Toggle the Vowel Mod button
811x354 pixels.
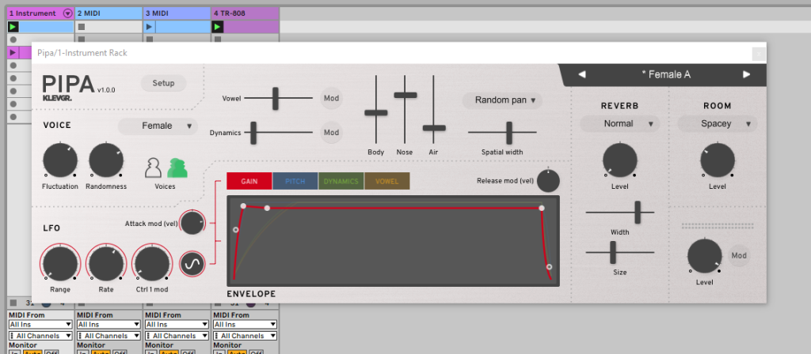[x=332, y=99]
